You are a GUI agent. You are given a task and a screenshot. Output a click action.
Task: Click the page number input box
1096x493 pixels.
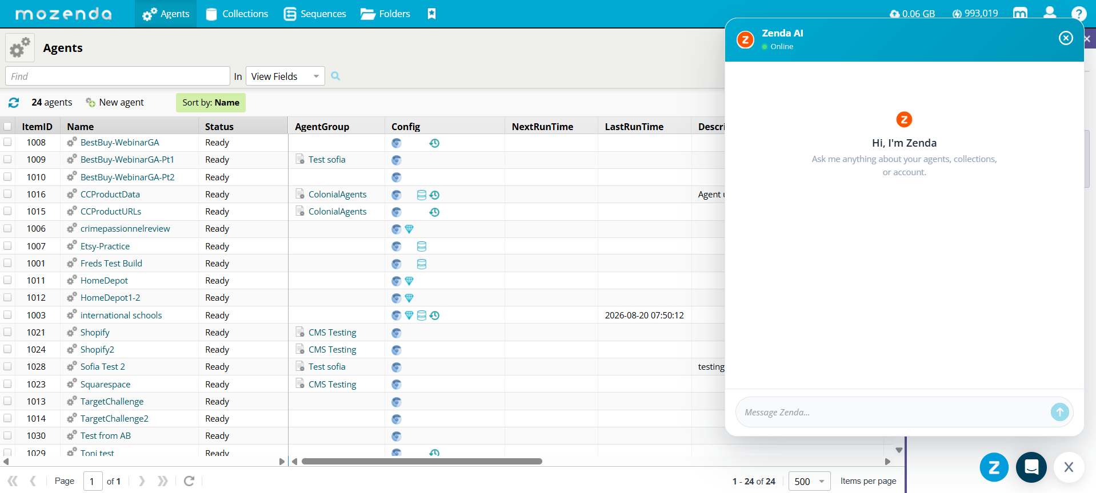93,481
